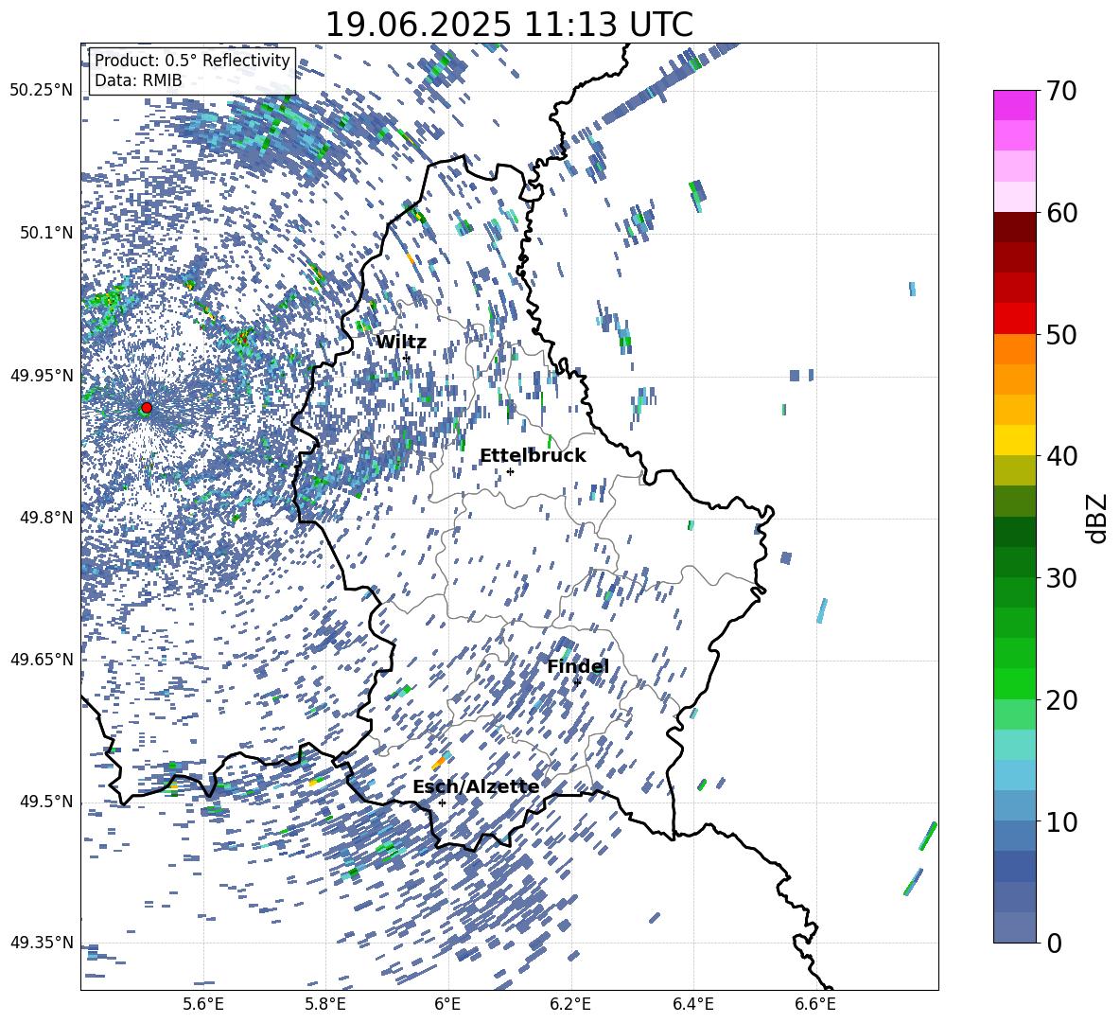
Task: Click the Esch/Alzette city label
Action: (476, 787)
